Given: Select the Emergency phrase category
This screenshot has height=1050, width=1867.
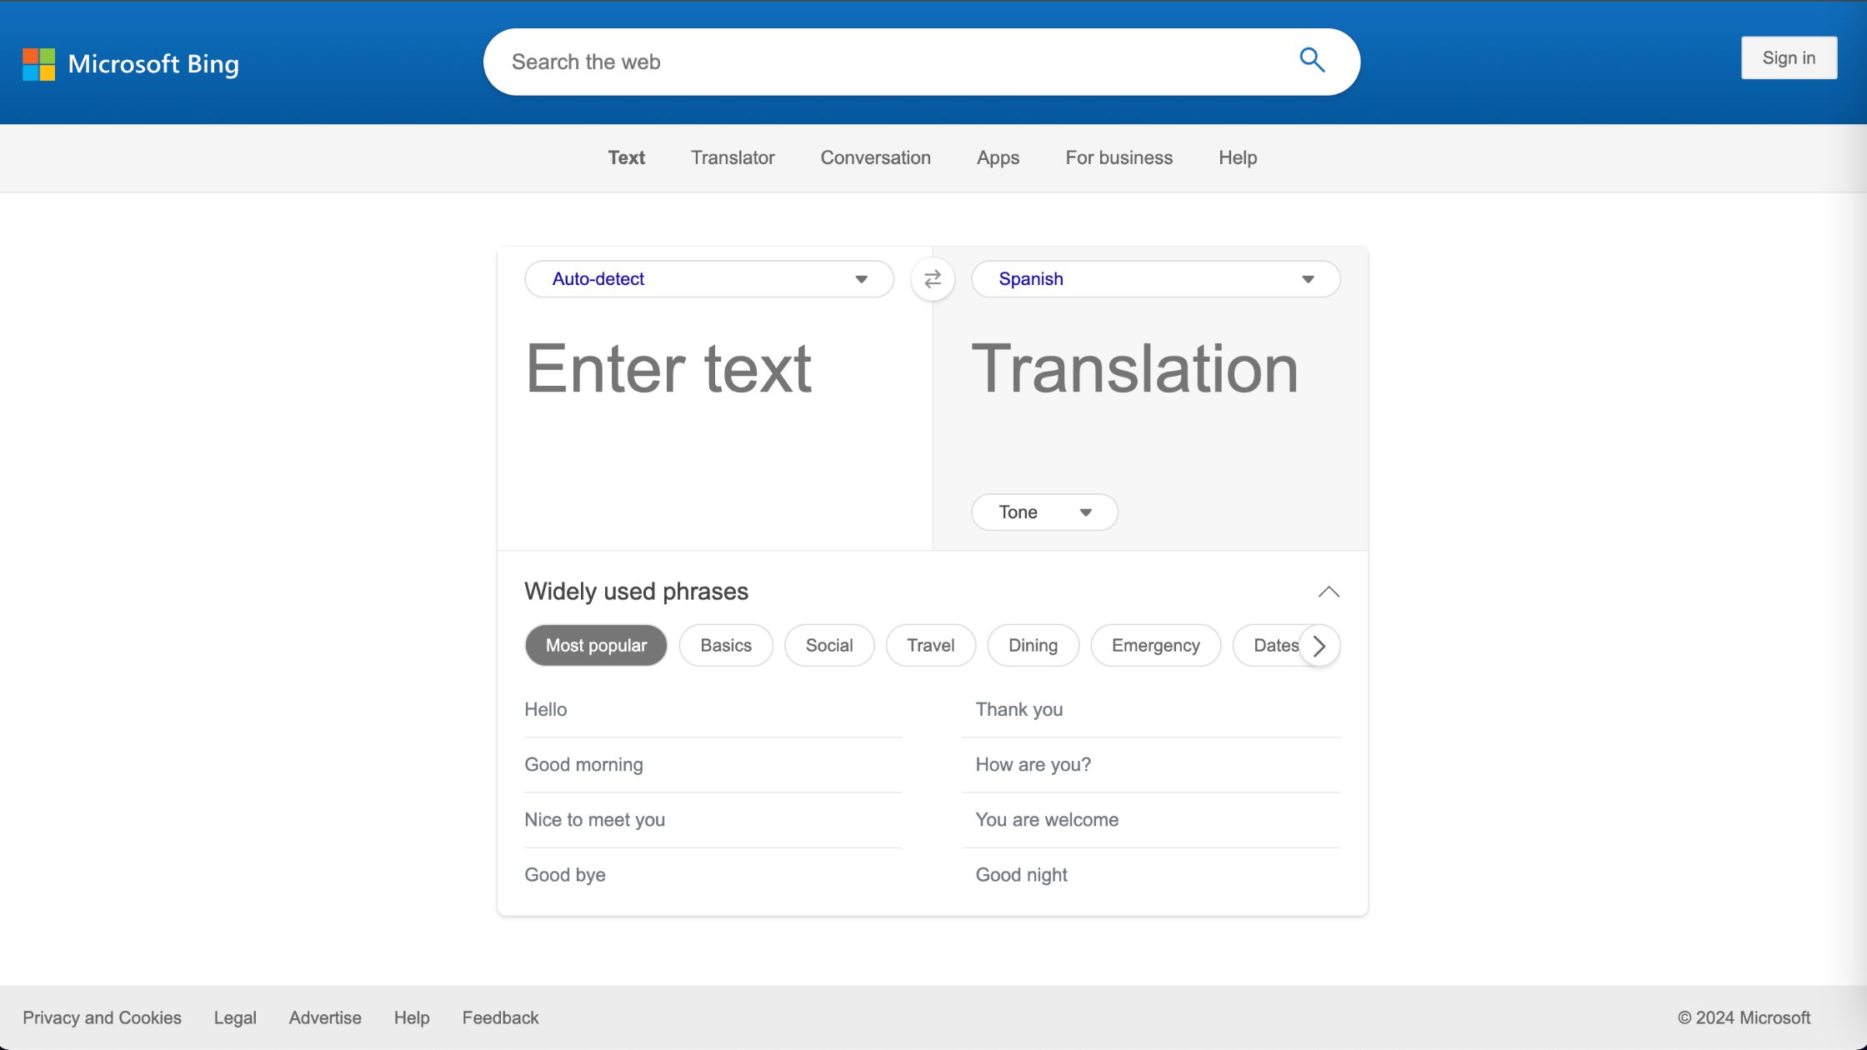Looking at the screenshot, I should point(1155,645).
